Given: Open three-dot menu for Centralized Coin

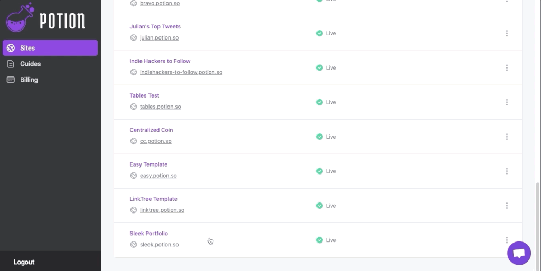Looking at the screenshot, I should pos(507,137).
